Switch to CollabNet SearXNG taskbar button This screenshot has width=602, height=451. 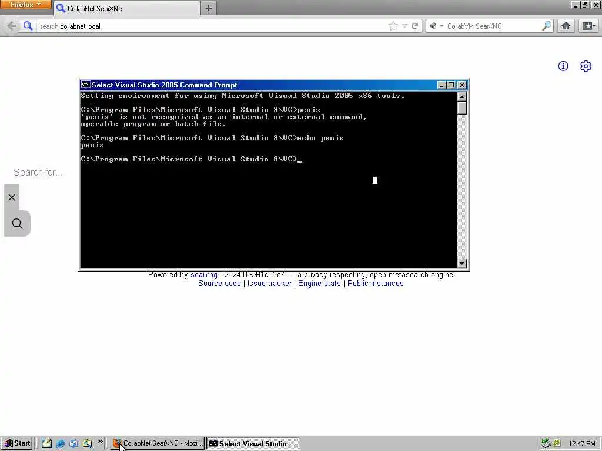(x=158, y=443)
